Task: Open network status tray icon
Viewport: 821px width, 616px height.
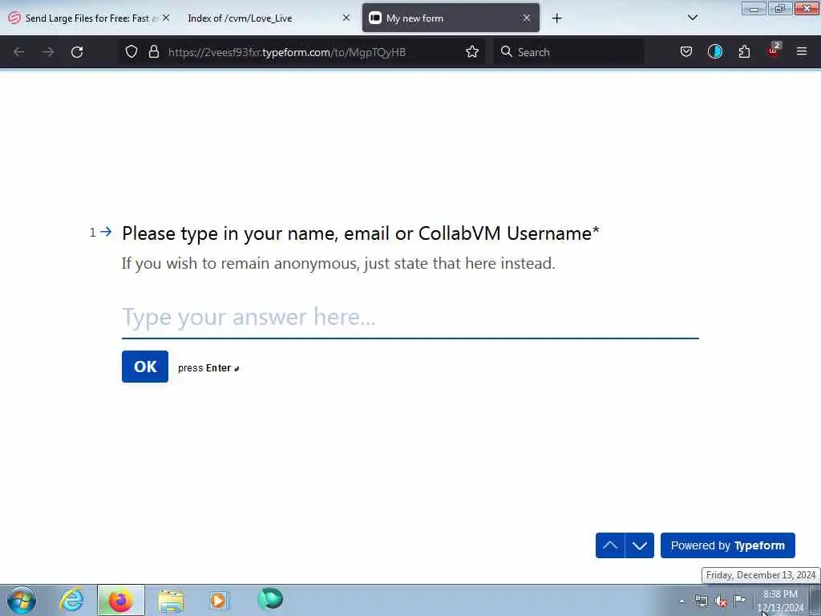Action: click(701, 601)
